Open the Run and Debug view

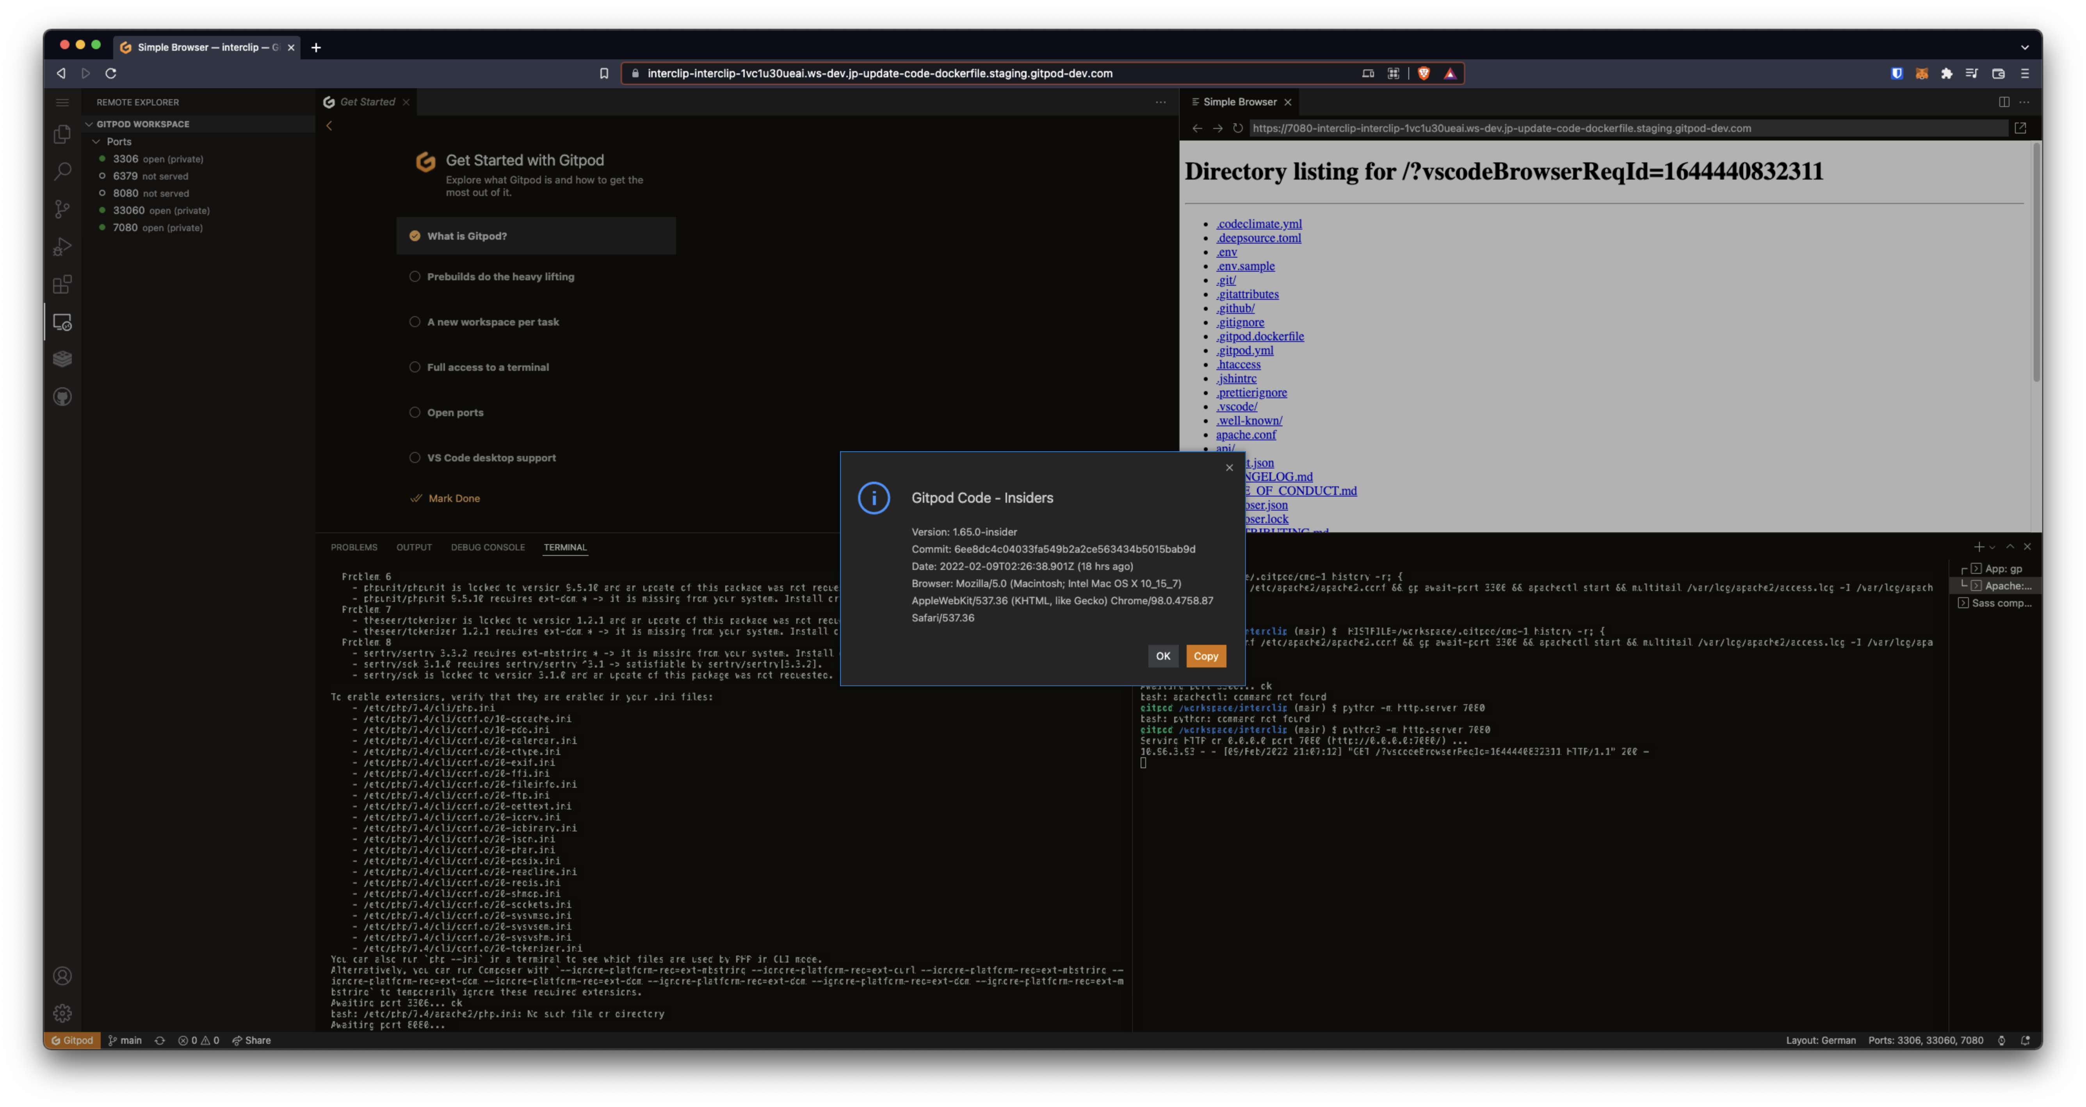(x=62, y=247)
